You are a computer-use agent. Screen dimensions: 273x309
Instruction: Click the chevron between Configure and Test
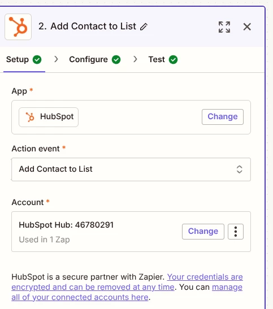click(x=135, y=59)
